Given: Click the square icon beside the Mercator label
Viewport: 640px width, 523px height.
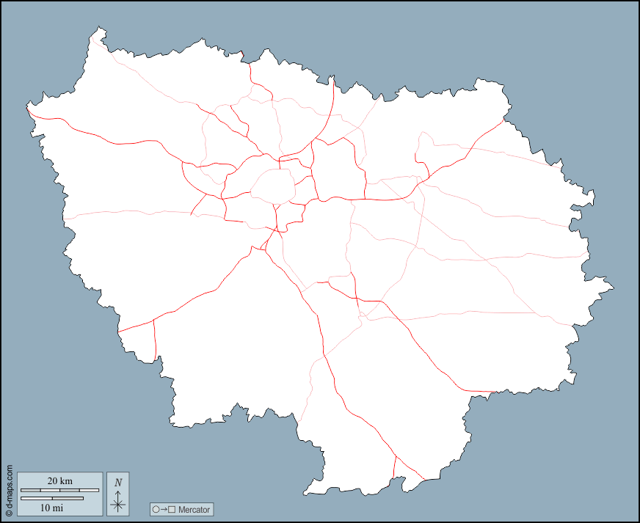Looking at the screenshot, I should 172,509.
